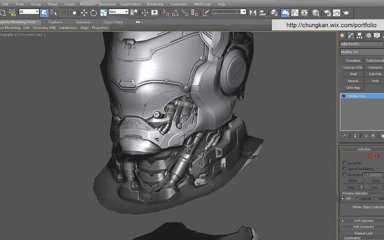Toggle the Angle Snap icon
This screenshot has width=384, height=240.
coord(175,13)
